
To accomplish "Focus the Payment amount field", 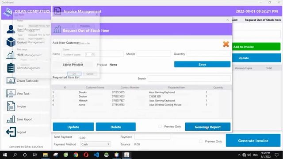I will pyautogui.click(x=152, y=137).
